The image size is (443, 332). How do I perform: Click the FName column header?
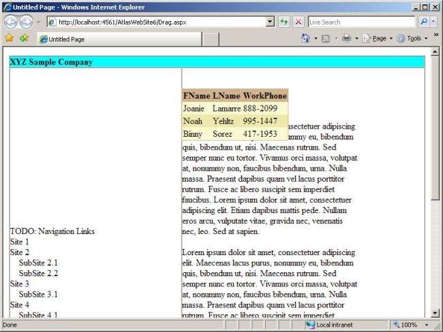point(197,96)
